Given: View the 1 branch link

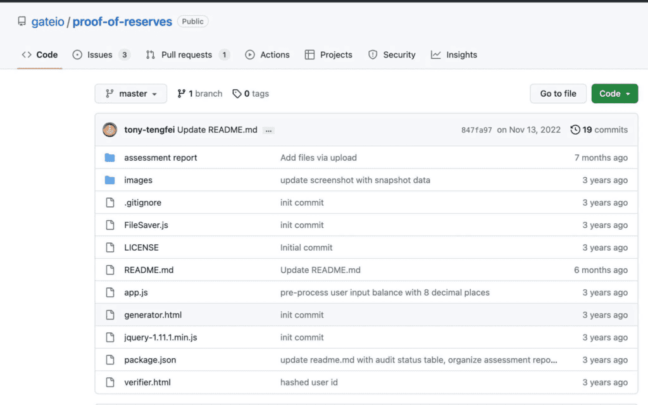Looking at the screenshot, I should 199,94.
